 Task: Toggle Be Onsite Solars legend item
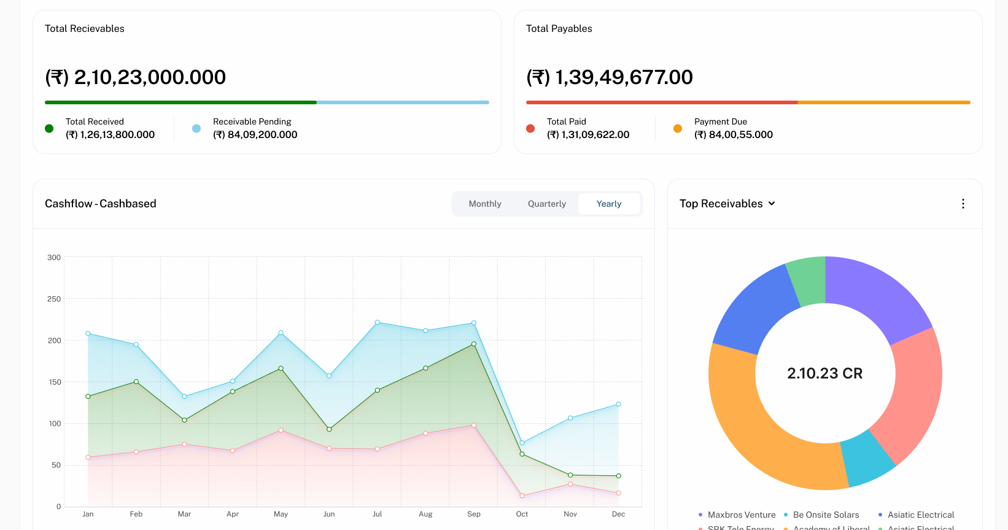pyautogui.click(x=821, y=515)
